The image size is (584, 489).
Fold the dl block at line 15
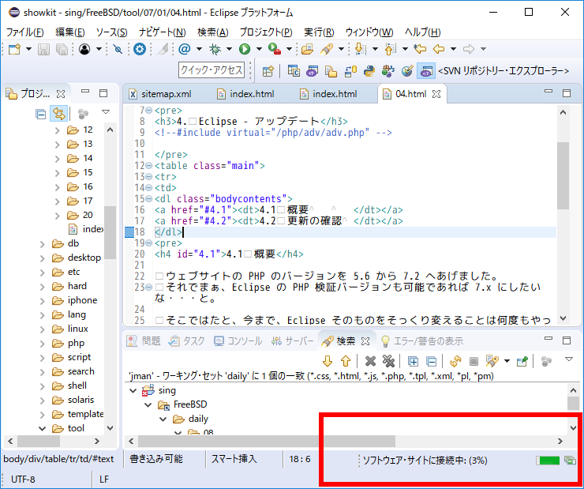tap(148, 198)
